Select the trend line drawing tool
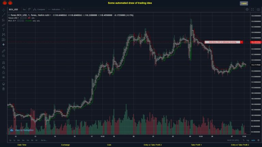 [3, 15]
